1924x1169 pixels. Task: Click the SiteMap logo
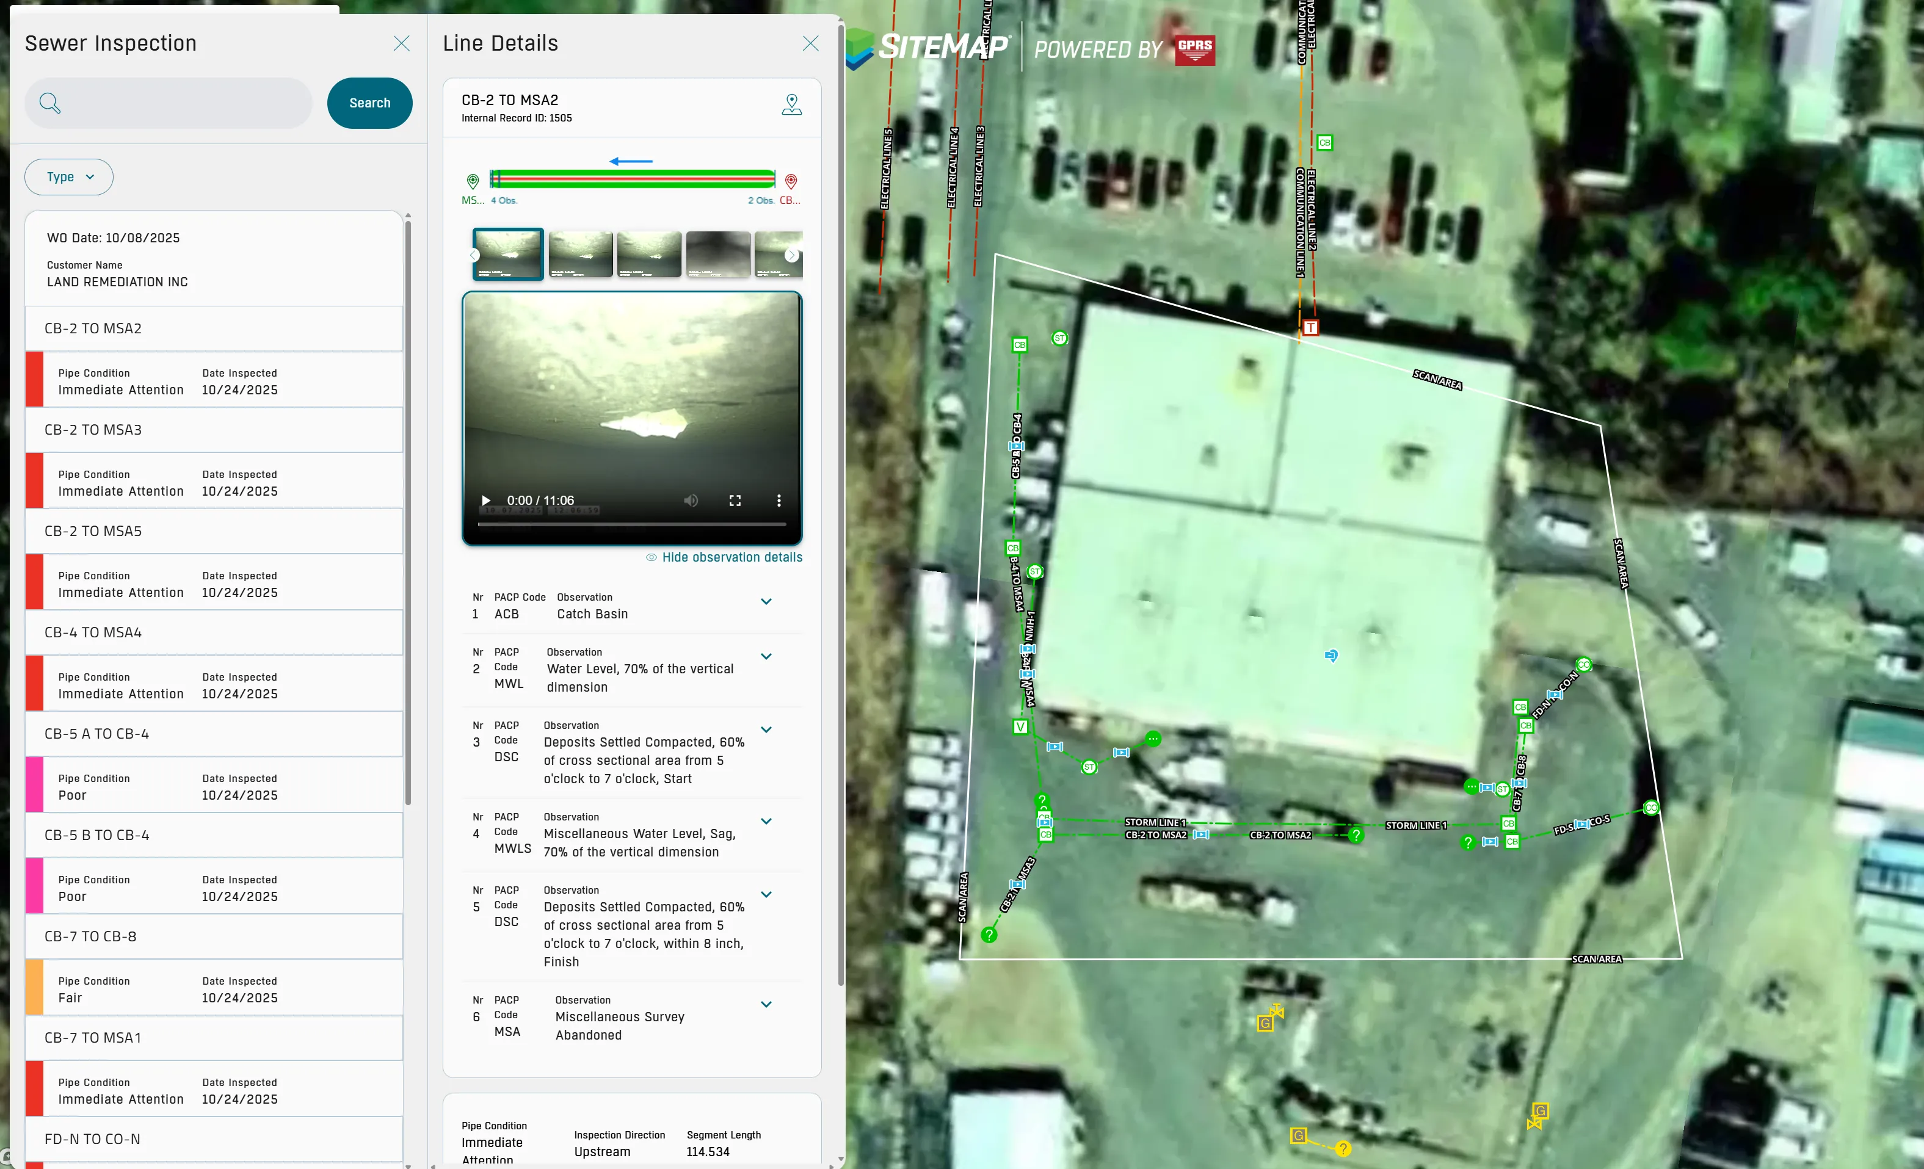click(929, 47)
